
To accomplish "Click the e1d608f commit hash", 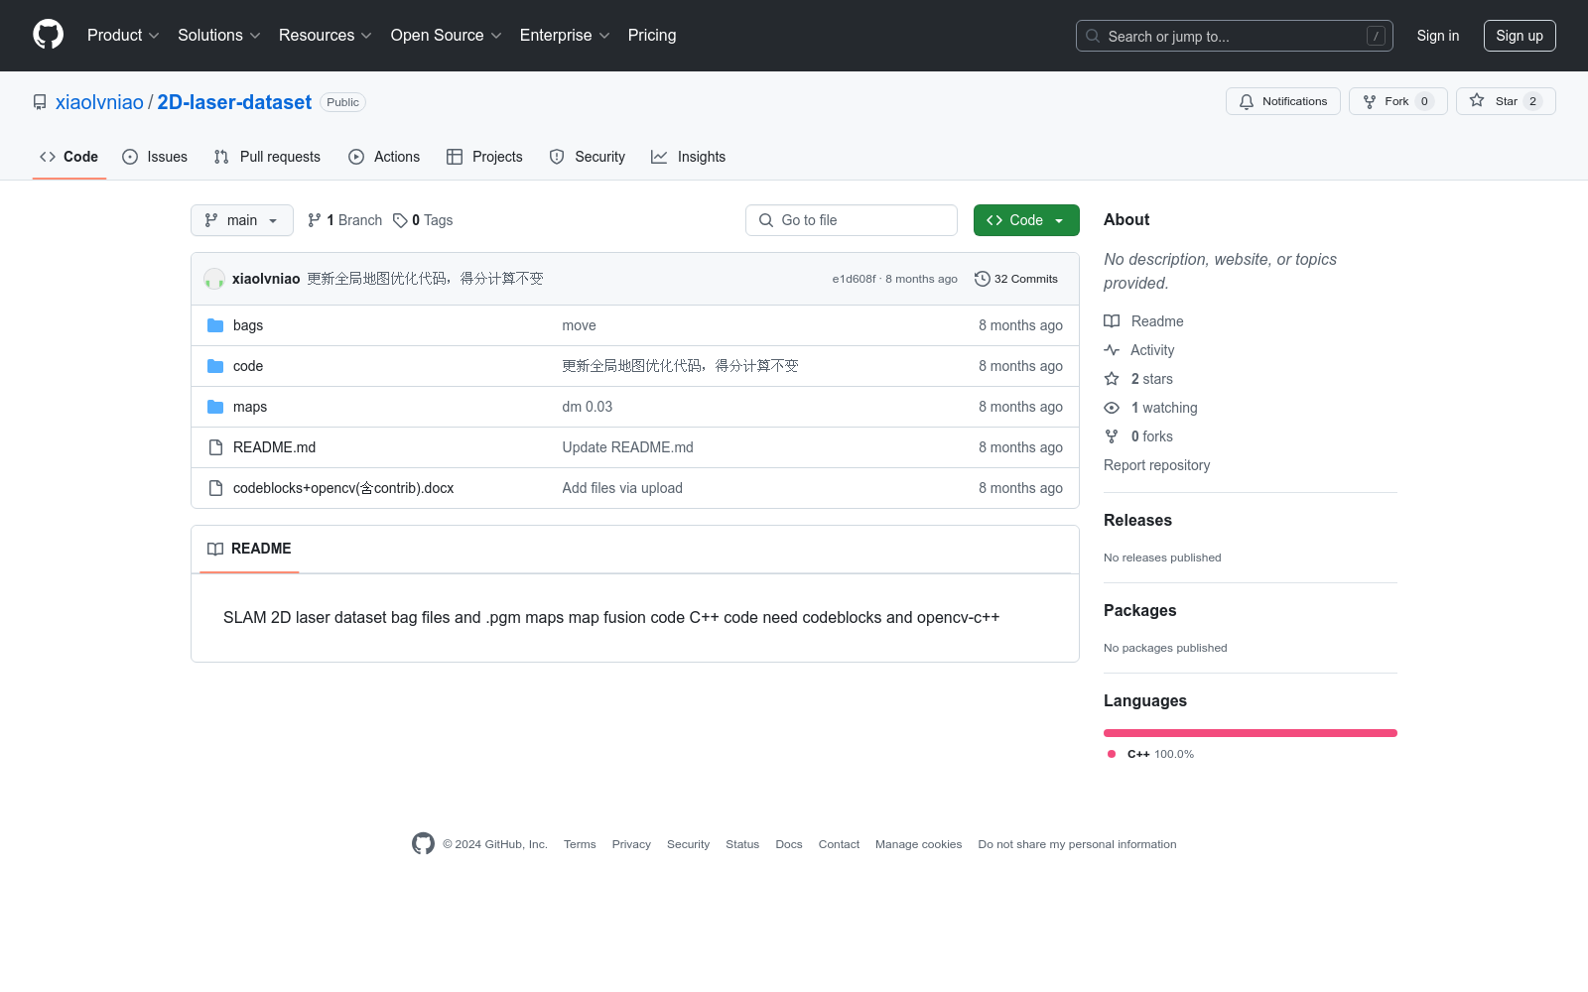I will [854, 279].
